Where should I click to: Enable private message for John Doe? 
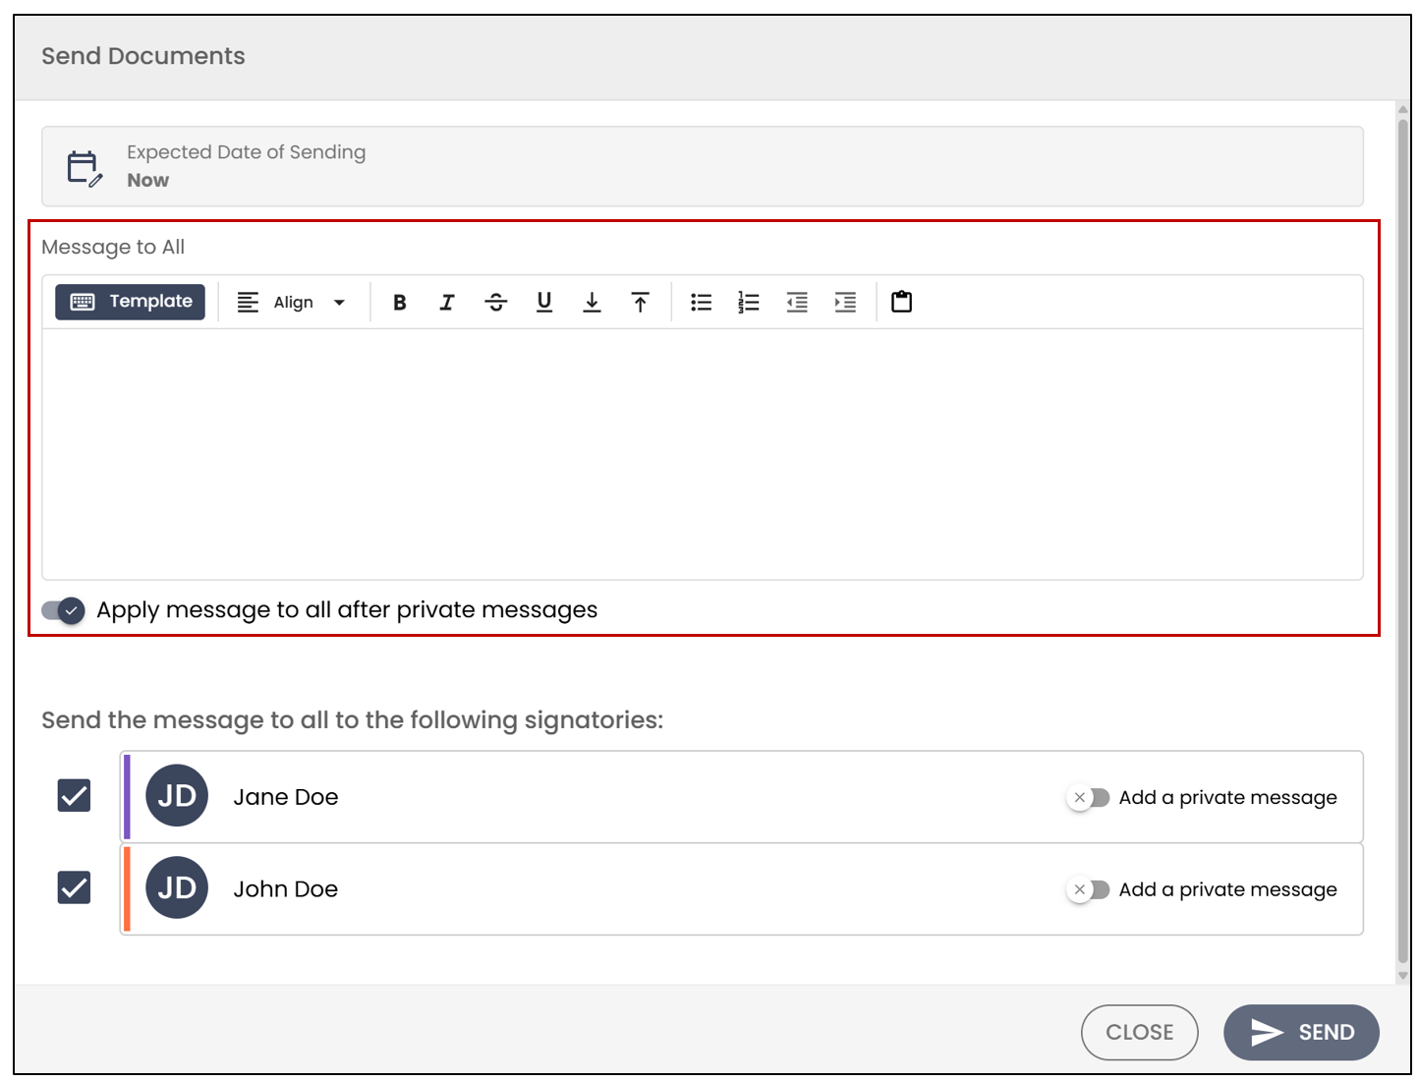1089,889
